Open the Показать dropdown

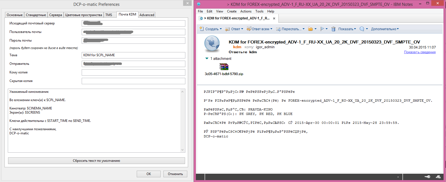click(x=347, y=29)
